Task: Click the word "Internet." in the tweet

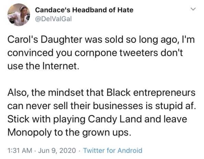Action: pos(61,66)
